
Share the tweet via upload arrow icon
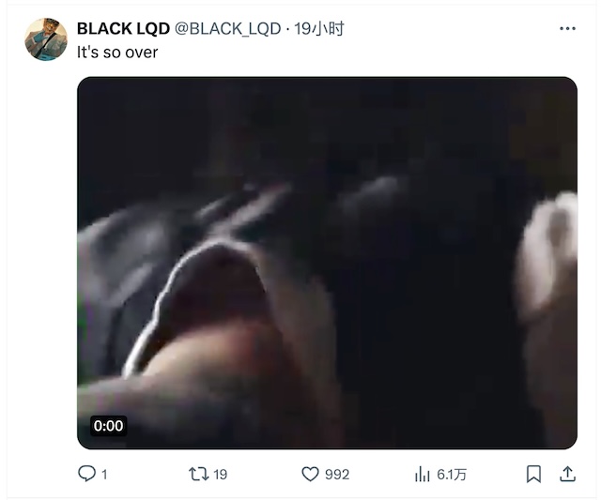coord(567,475)
